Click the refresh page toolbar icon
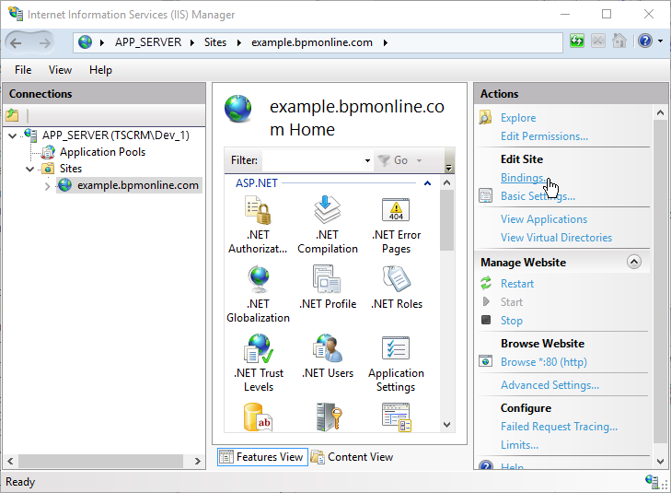 (577, 41)
